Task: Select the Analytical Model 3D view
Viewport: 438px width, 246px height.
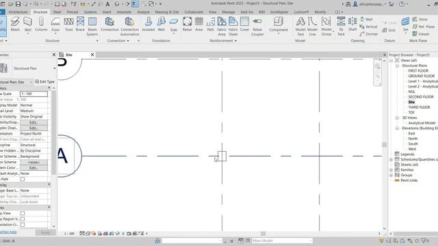Action: click(422, 123)
